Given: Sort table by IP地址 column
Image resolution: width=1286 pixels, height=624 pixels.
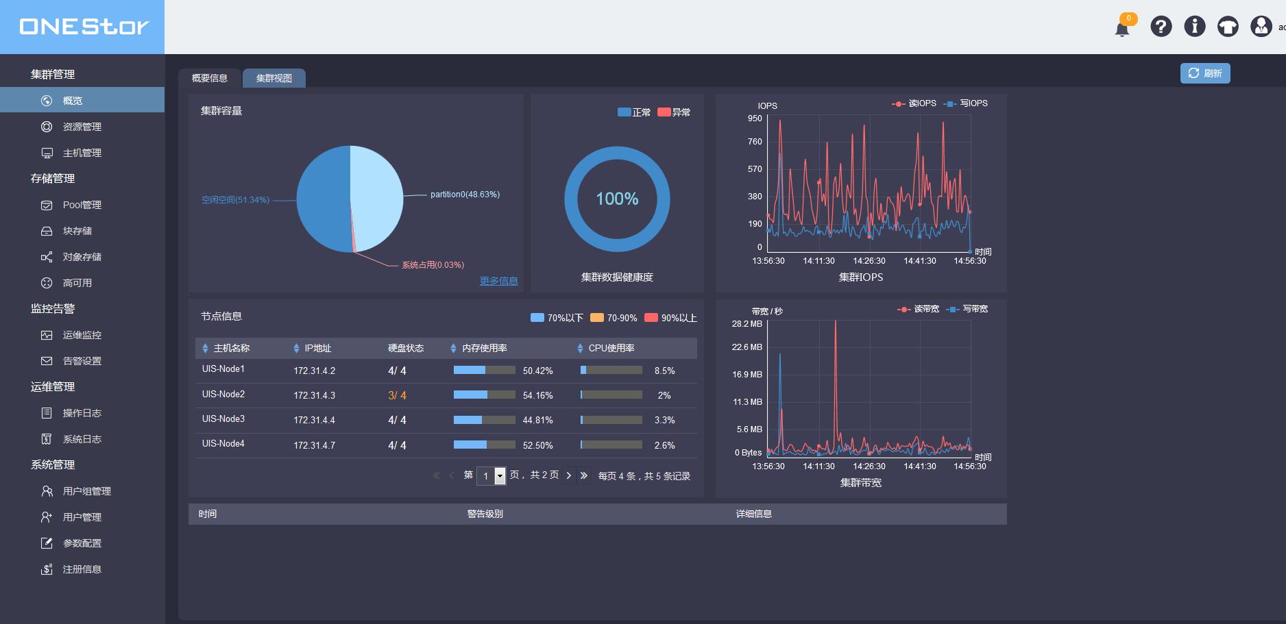Looking at the screenshot, I should (x=296, y=349).
